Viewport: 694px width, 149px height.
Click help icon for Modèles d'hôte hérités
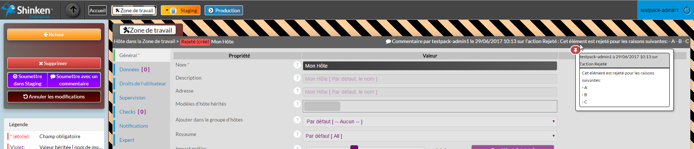[x=297, y=104]
